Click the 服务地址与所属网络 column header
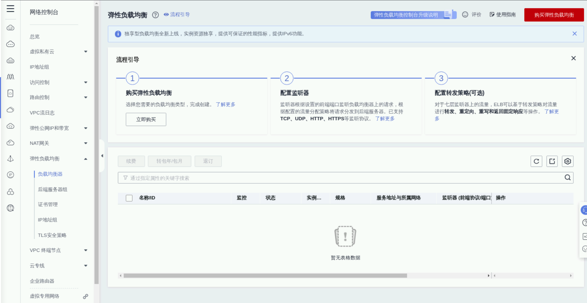Screen dimensions: 587x303 point(398,198)
